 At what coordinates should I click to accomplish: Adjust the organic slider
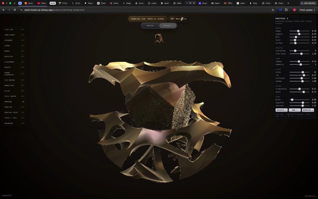click(x=299, y=34)
